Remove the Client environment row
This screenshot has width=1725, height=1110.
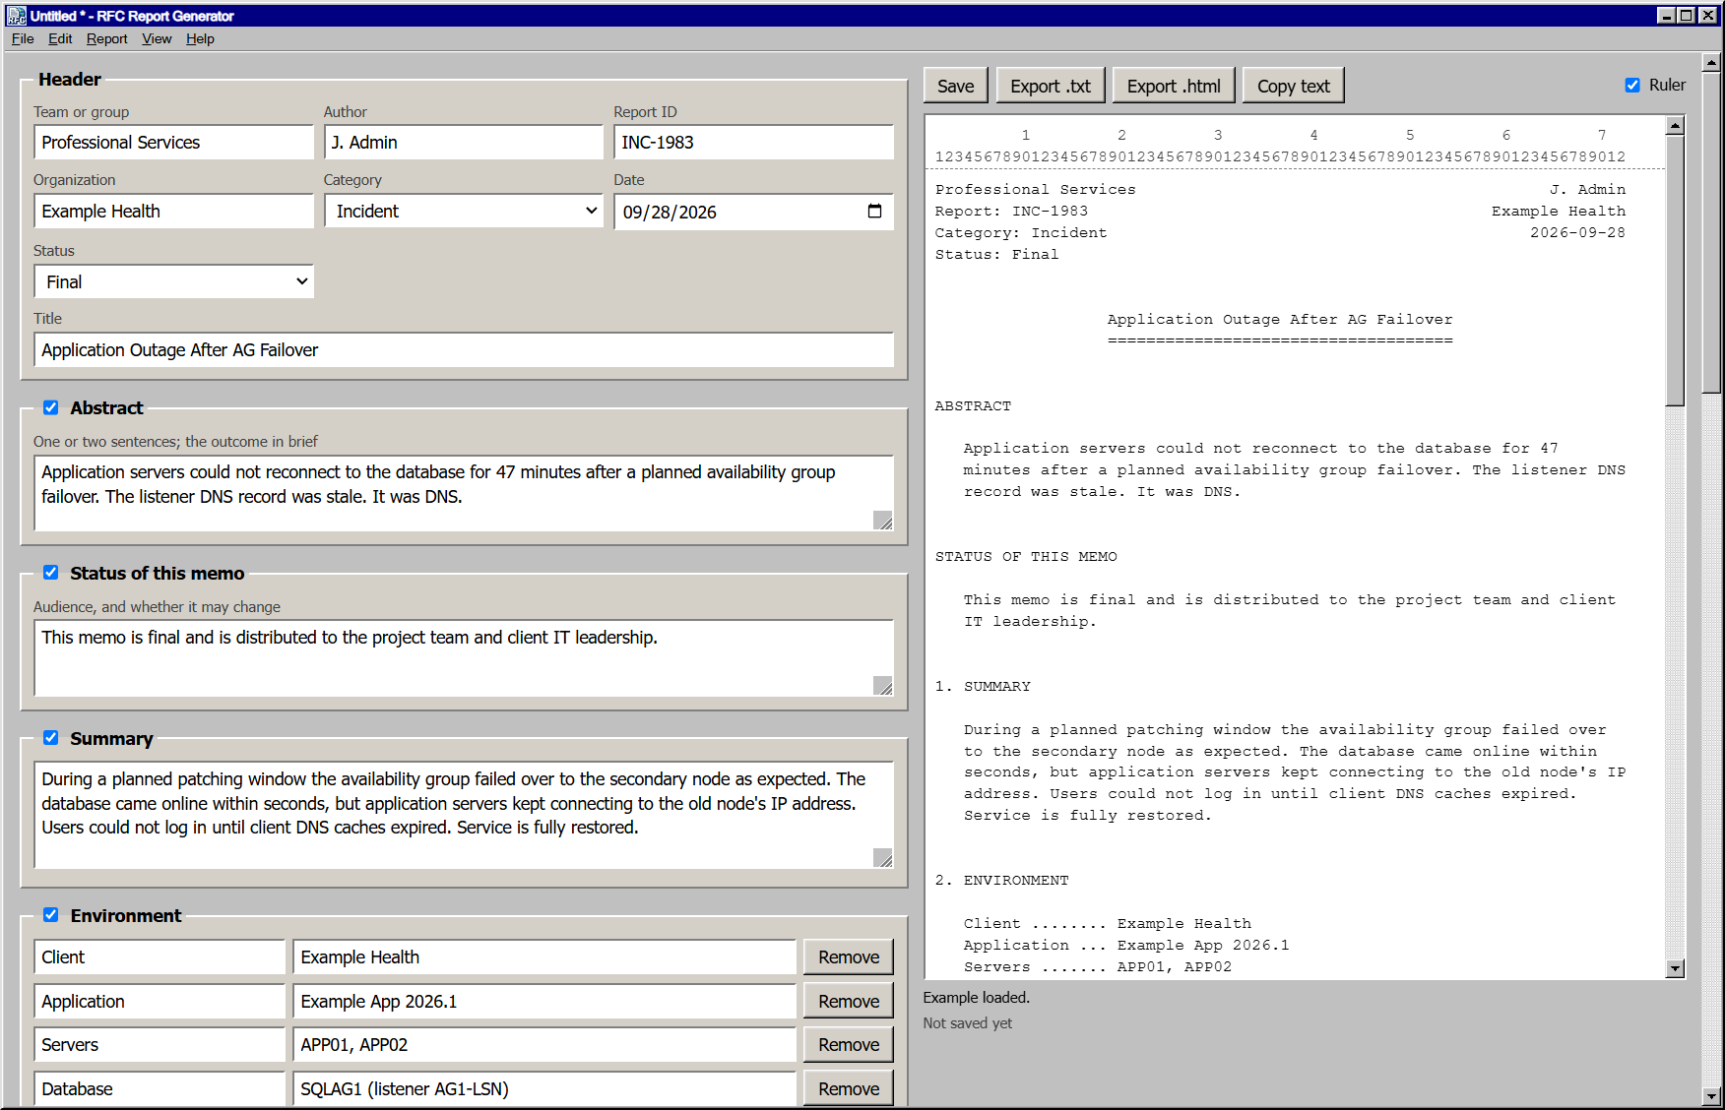click(x=849, y=957)
